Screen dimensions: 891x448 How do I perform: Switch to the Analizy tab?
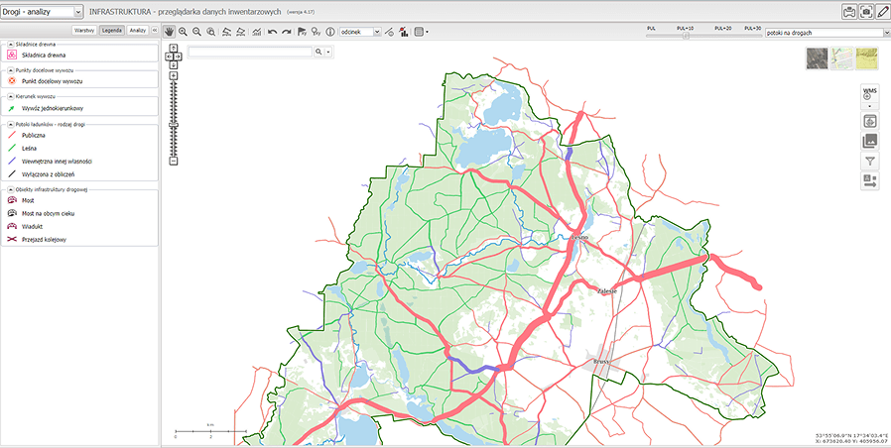click(137, 31)
